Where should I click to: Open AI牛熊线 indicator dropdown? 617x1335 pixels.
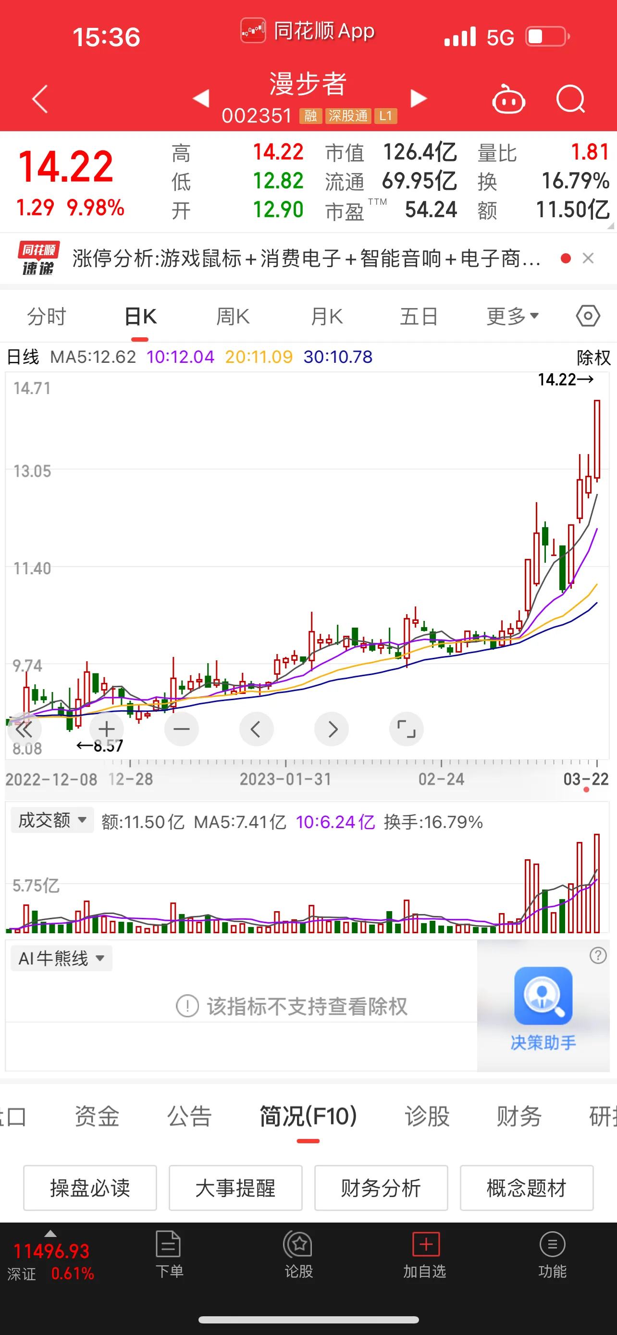tap(61, 958)
